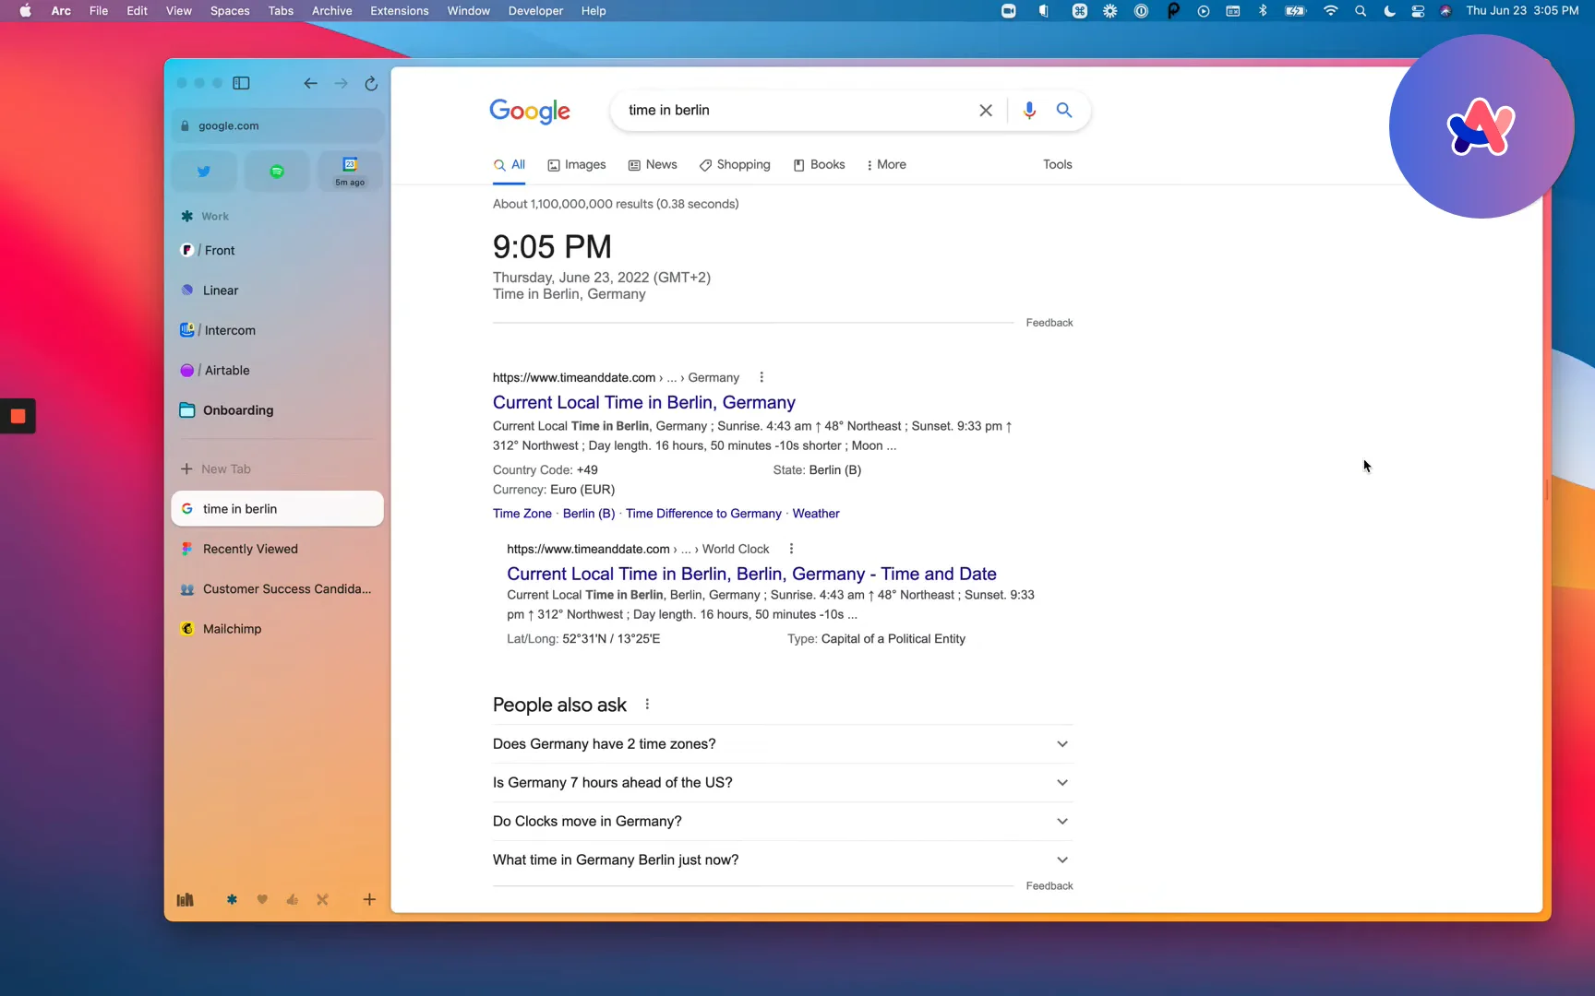This screenshot has width=1595, height=996.
Task: Click the Google logo
Action: point(530,111)
